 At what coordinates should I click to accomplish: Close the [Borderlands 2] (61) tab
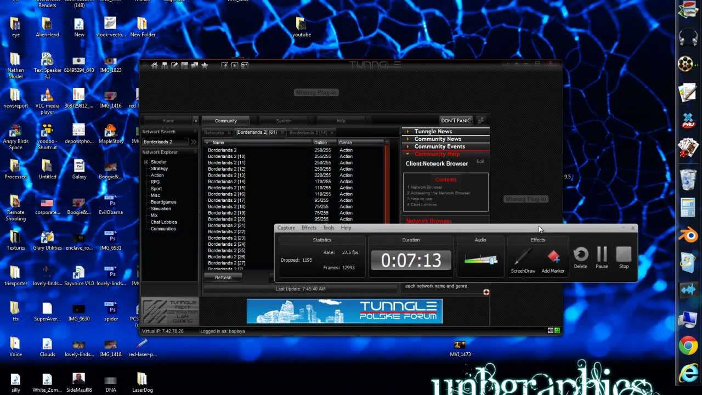282,133
